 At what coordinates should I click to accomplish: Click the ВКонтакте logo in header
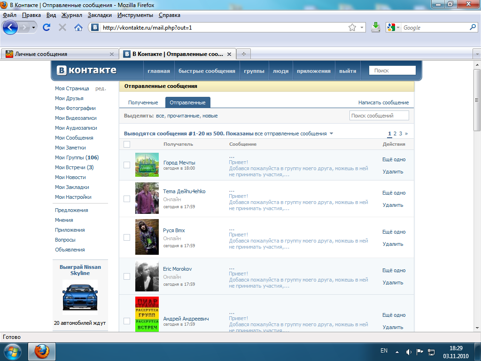[x=86, y=71]
